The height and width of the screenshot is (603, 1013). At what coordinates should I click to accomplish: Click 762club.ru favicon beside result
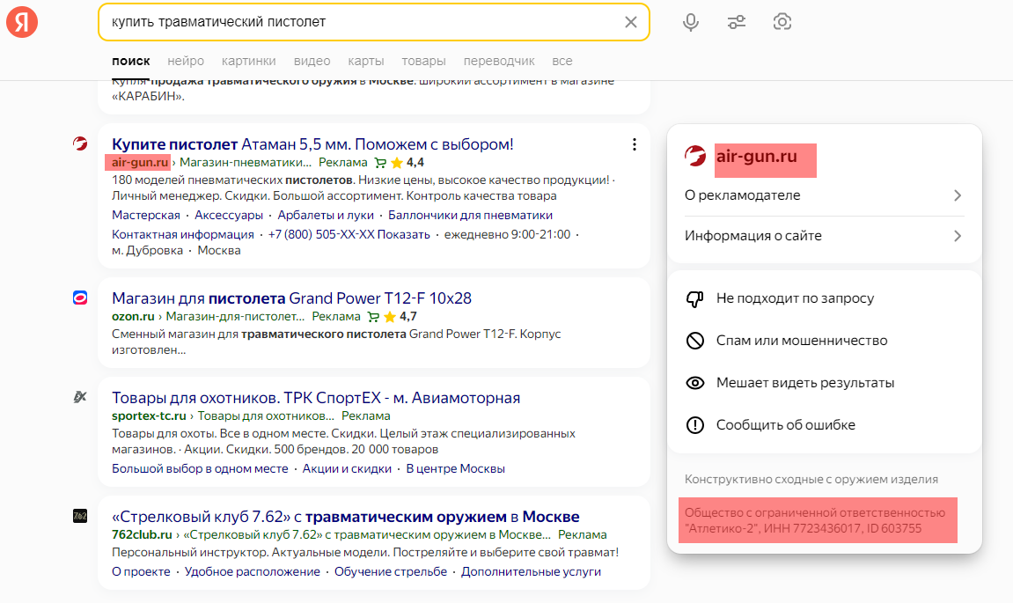point(80,516)
